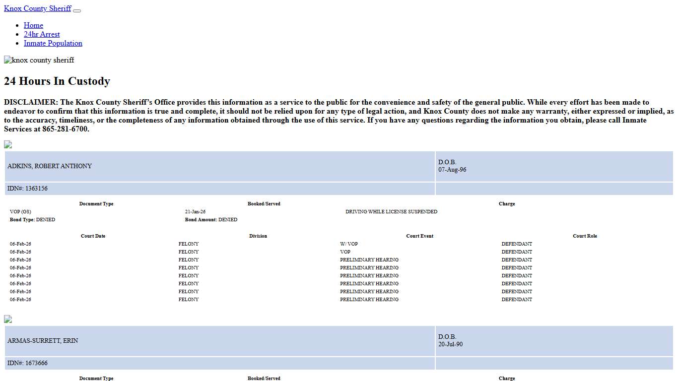Click the Court Role column header
The width and height of the screenshot is (678, 381).
click(585, 236)
